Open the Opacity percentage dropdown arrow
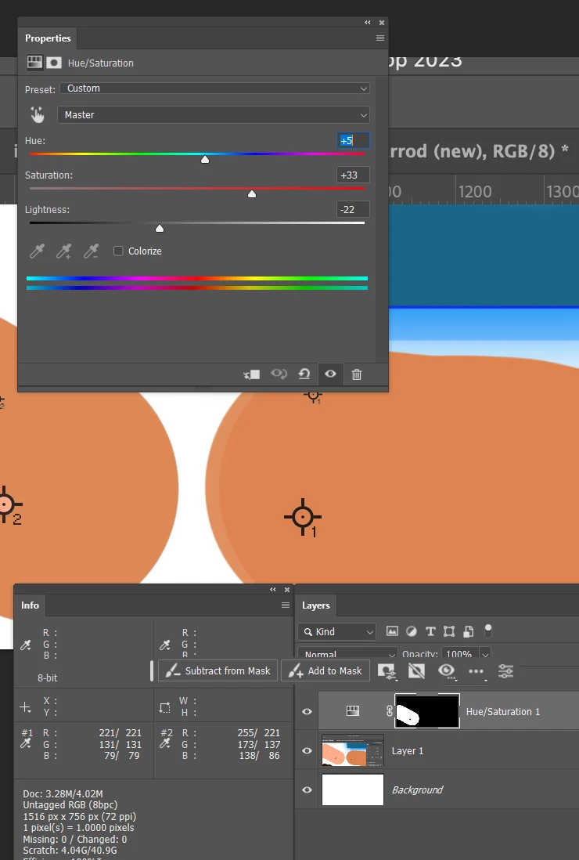 pyautogui.click(x=485, y=654)
